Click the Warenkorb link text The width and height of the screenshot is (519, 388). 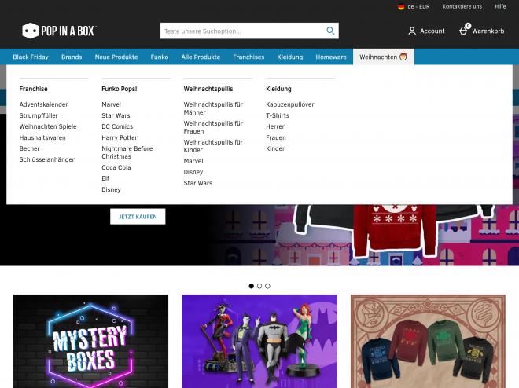click(x=488, y=31)
